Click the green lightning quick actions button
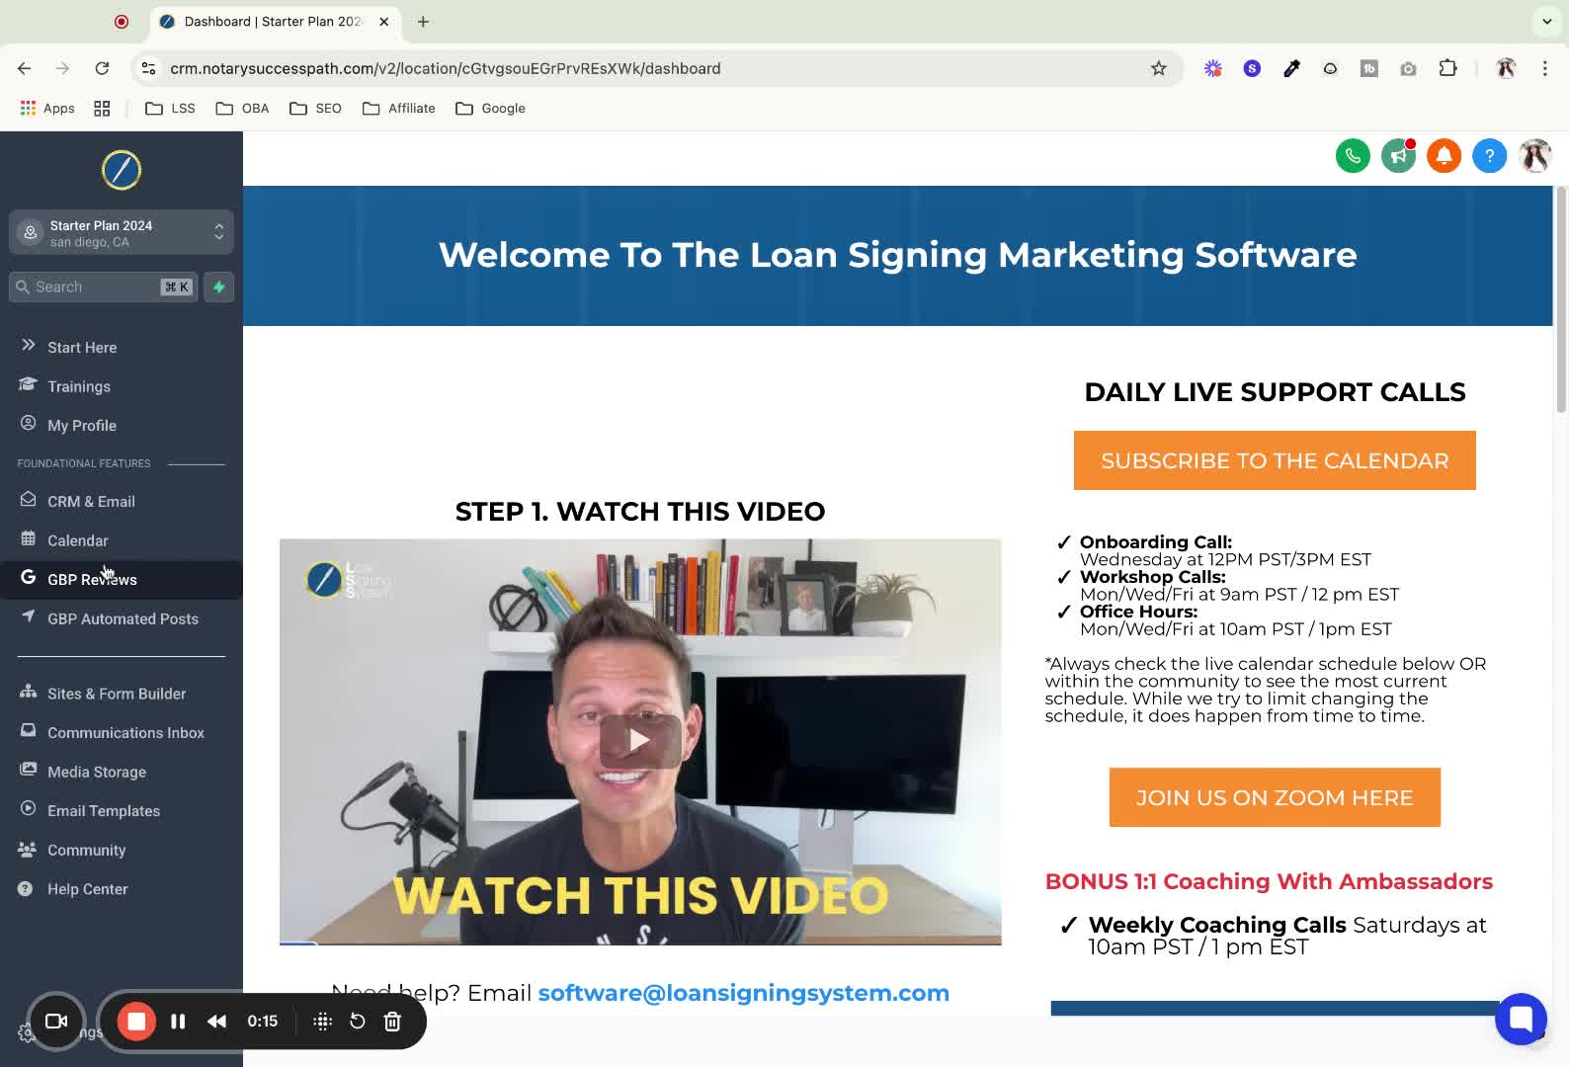This screenshot has height=1067, width=1569. (219, 287)
